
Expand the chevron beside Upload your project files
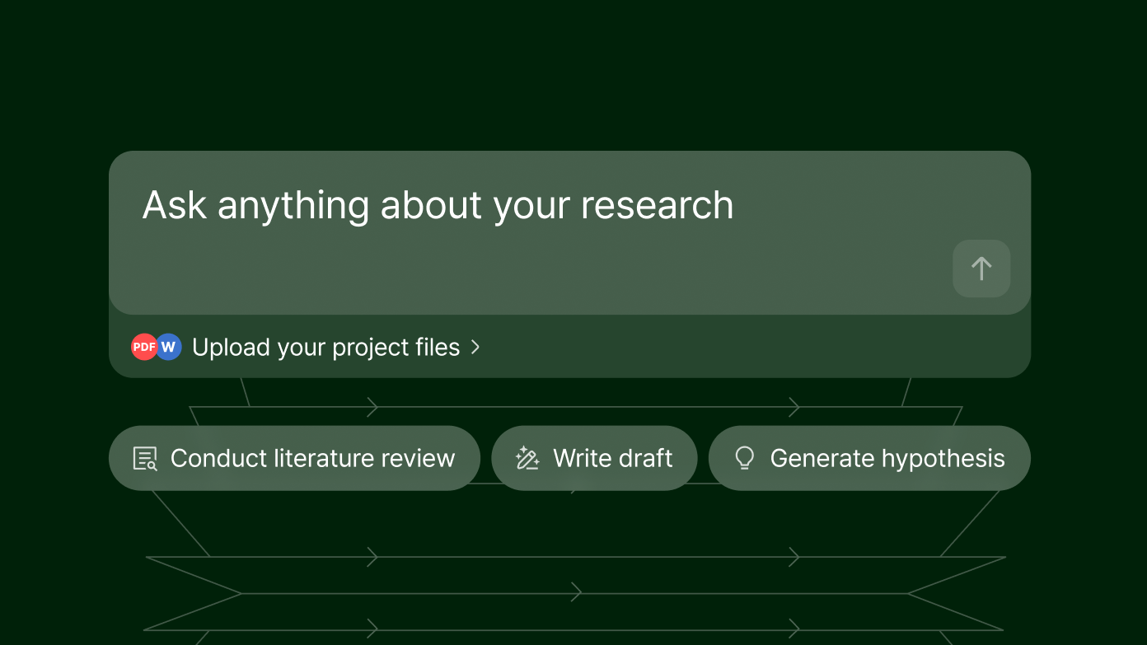coord(475,348)
